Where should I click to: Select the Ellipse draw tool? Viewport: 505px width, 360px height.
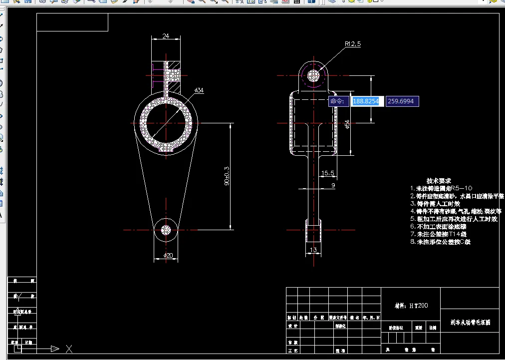(x=1, y=116)
